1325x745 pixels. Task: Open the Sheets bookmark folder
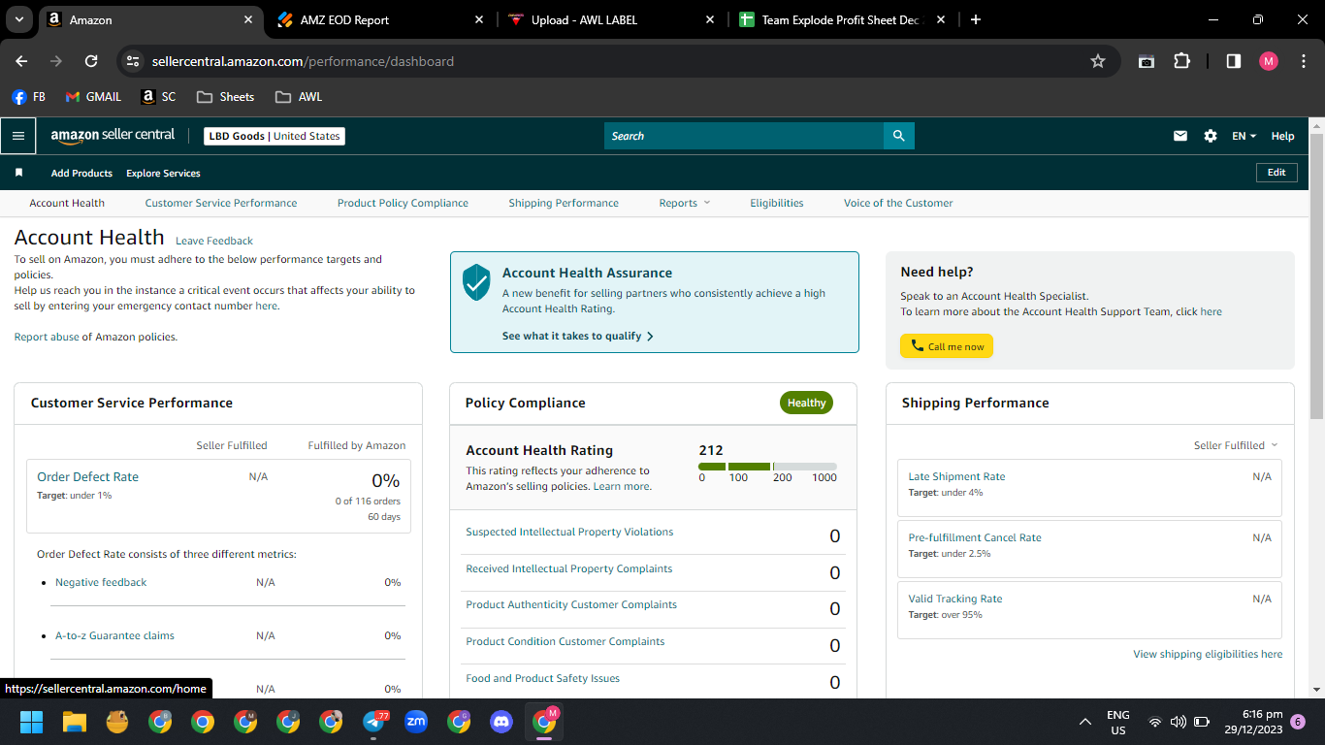coord(225,97)
